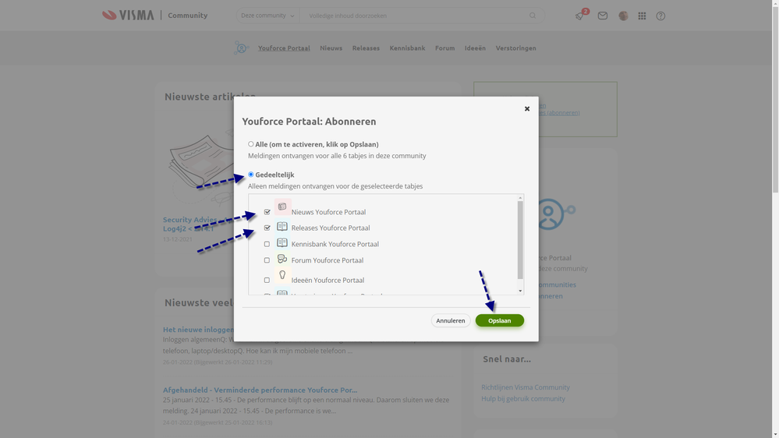Check Forum Youforce Portaal checkbox
The image size is (779, 438).
click(267, 260)
